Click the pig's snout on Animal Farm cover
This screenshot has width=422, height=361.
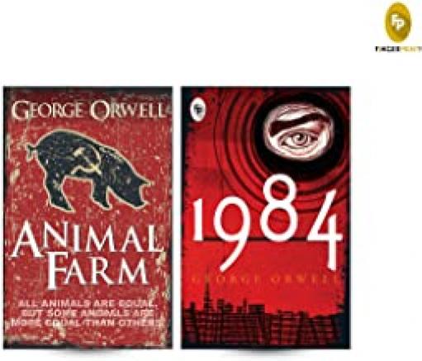[x=145, y=183]
